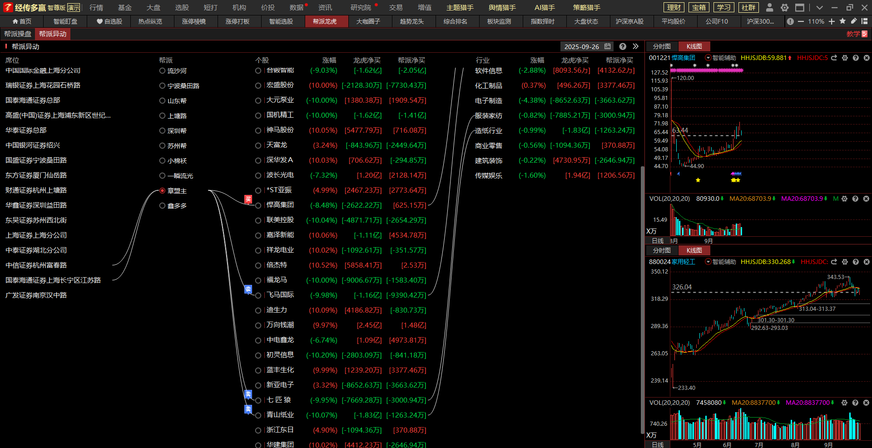Click the yellow star marker under upper K-line
The width and height of the screenshot is (872, 448).
pos(698,180)
